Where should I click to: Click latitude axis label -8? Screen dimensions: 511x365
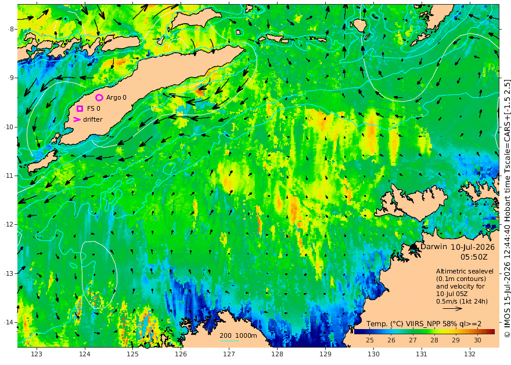click(11, 29)
